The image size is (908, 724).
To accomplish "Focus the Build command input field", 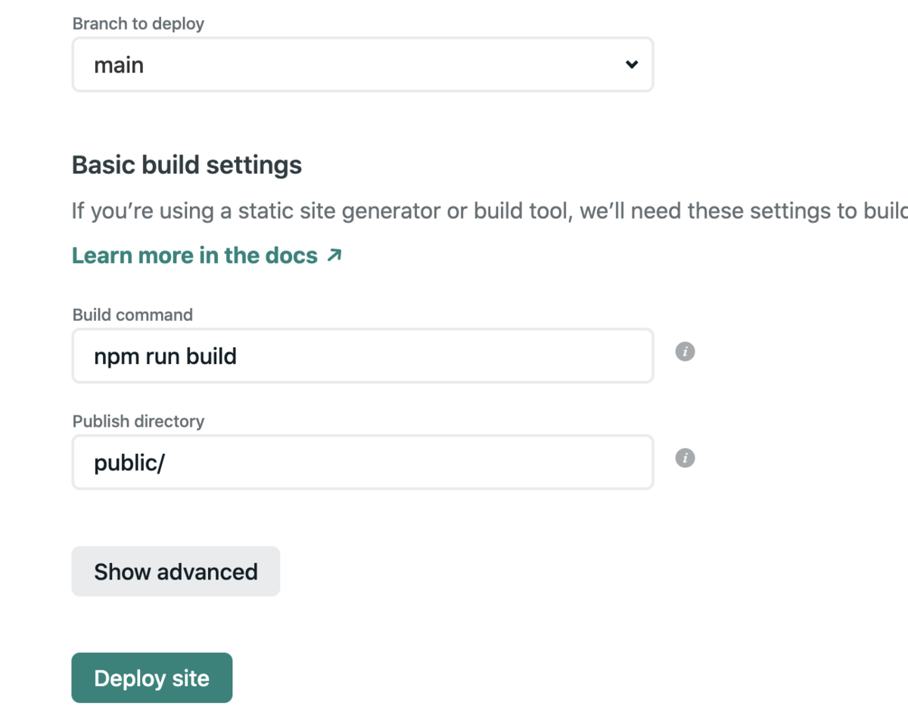I will 362,356.
